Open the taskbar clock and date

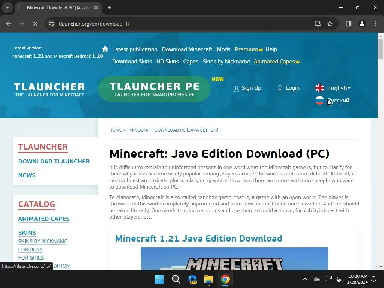pyautogui.click(x=357, y=279)
